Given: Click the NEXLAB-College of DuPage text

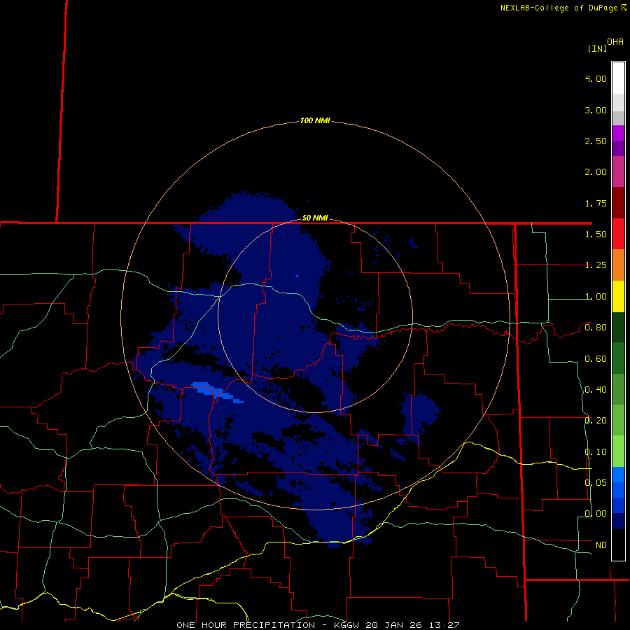Looking at the screenshot, I should coord(559,8).
